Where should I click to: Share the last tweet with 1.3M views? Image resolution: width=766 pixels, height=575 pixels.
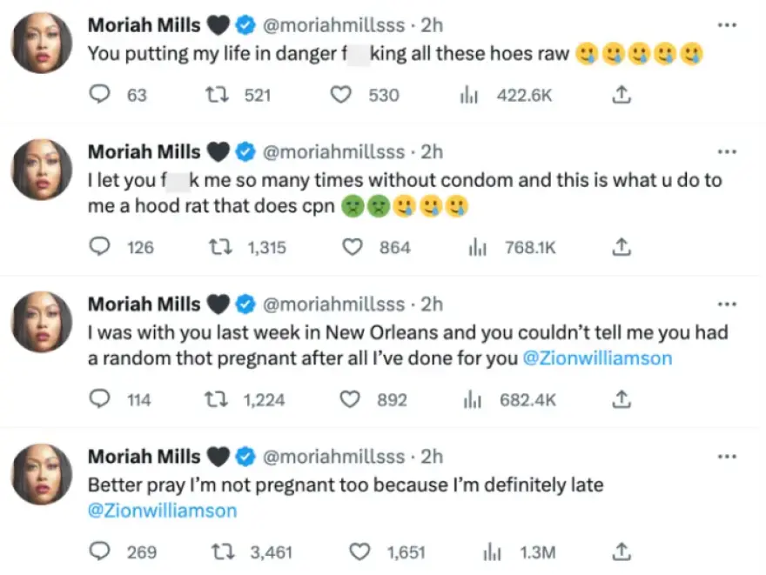(621, 552)
